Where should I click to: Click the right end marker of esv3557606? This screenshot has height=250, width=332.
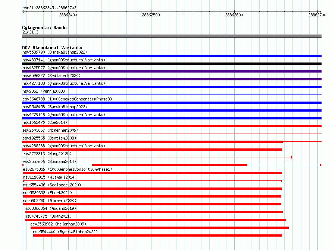(320, 165)
